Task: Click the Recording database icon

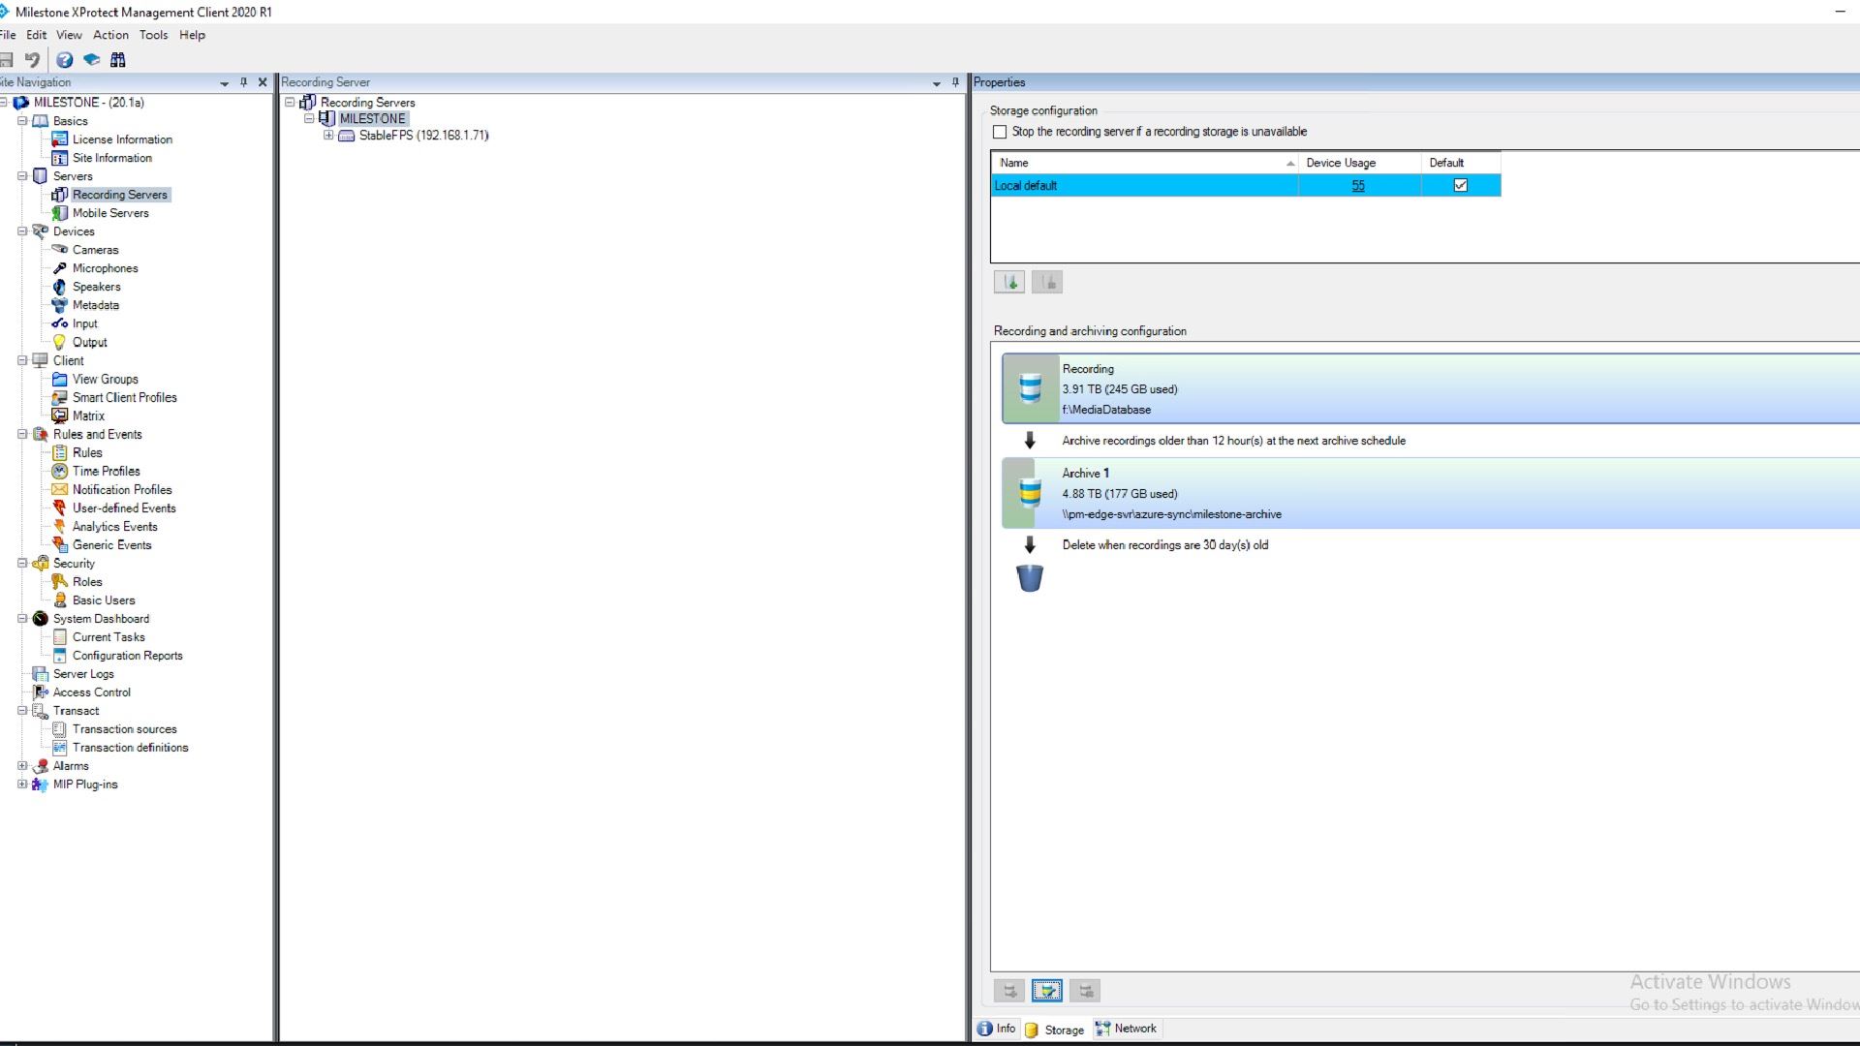Action: [x=1030, y=388]
